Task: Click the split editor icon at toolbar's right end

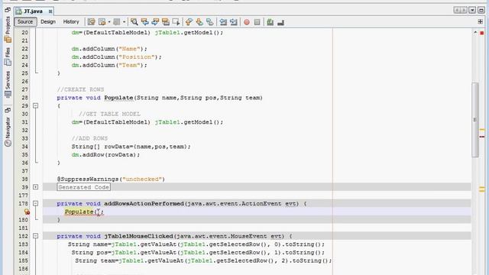Action: pos(481,21)
